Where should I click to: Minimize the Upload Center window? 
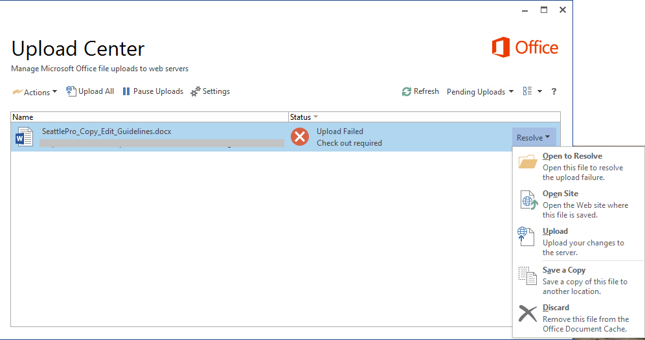click(525, 10)
